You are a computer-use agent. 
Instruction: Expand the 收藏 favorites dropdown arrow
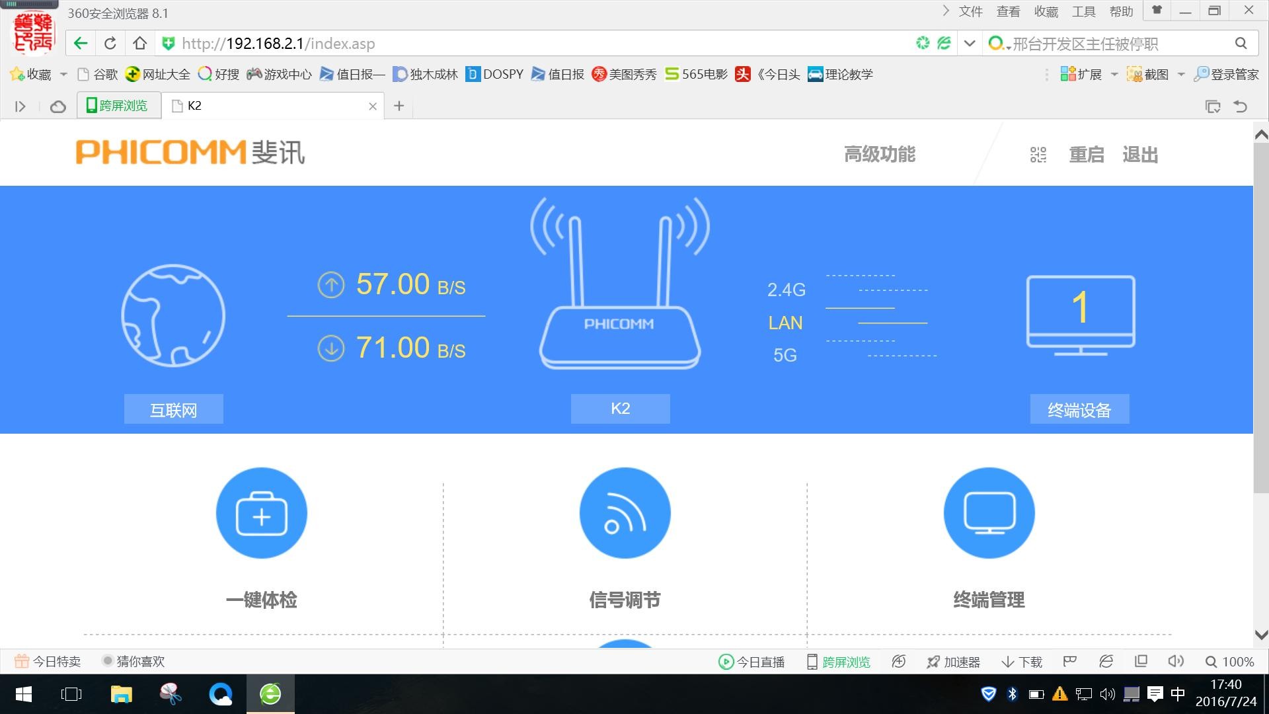click(63, 74)
